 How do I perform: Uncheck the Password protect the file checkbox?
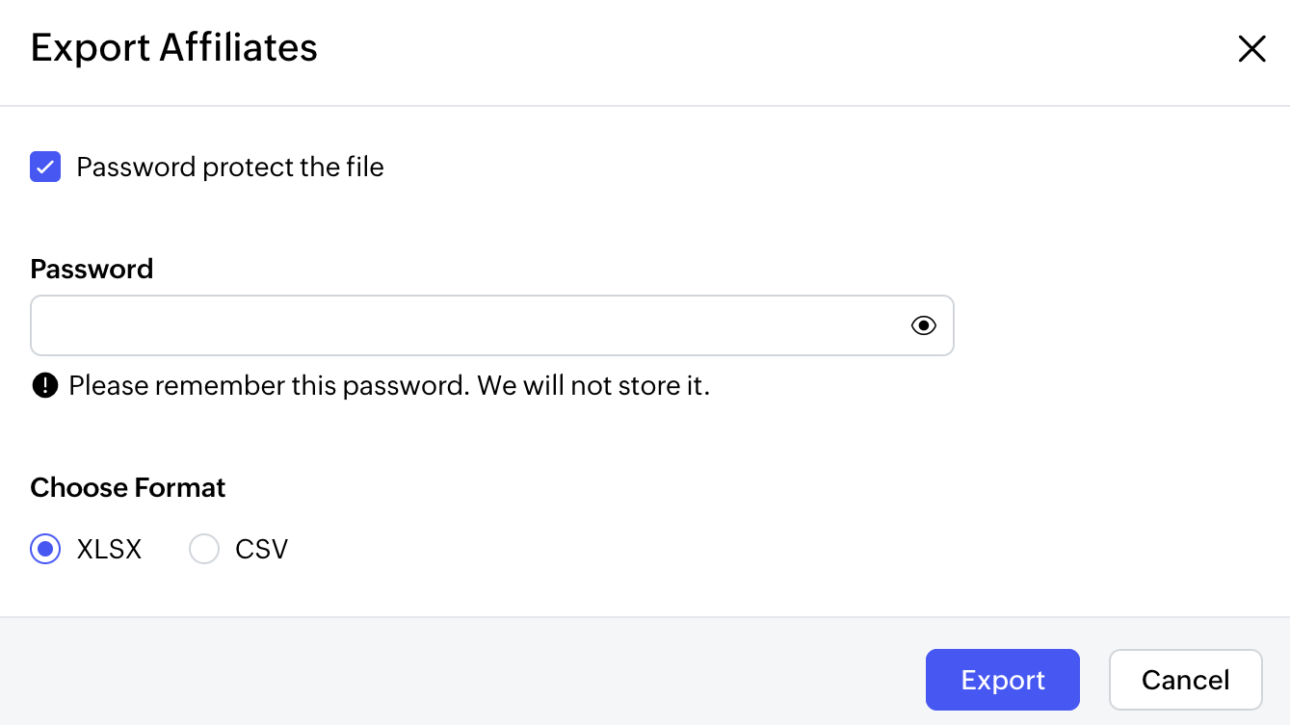[x=45, y=167]
